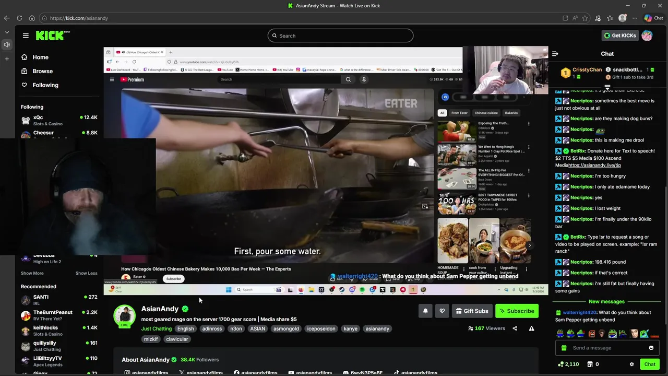Open the emoji picker in chat
This screenshot has width=668, height=376.
(x=651, y=348)
